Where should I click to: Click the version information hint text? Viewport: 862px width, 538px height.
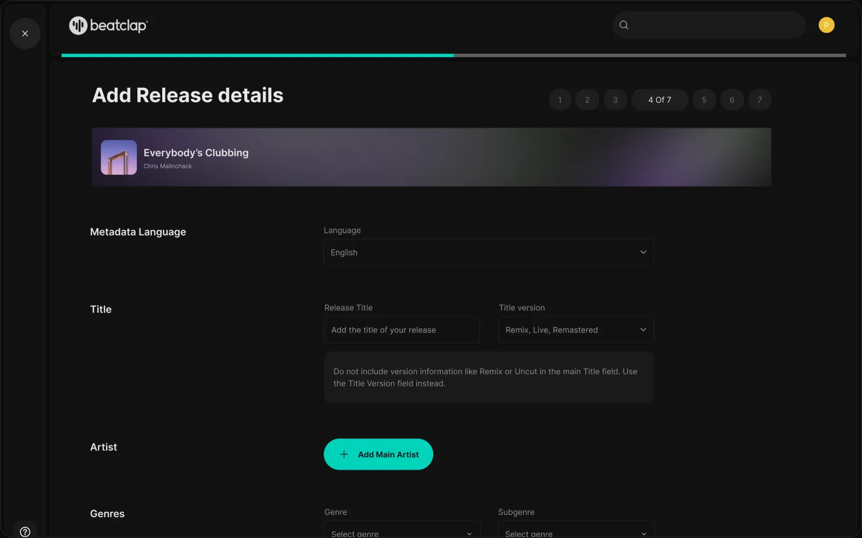click(485, 377)
